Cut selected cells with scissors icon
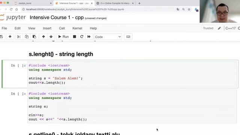 click(x=19, y=37)
